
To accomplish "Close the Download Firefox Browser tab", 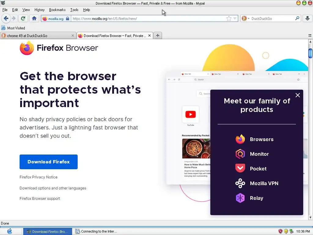I will (x=149, y=35).
